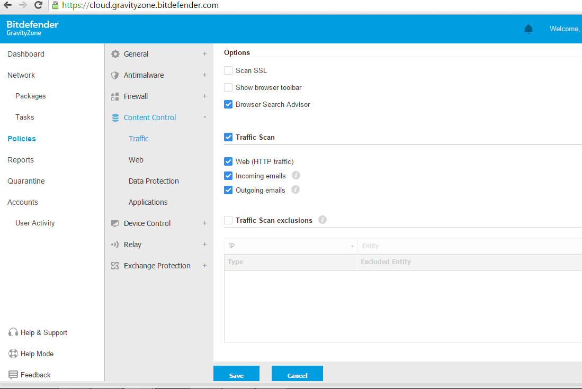Open the Accounts page
Screen dimensions: 582x389
23,202
